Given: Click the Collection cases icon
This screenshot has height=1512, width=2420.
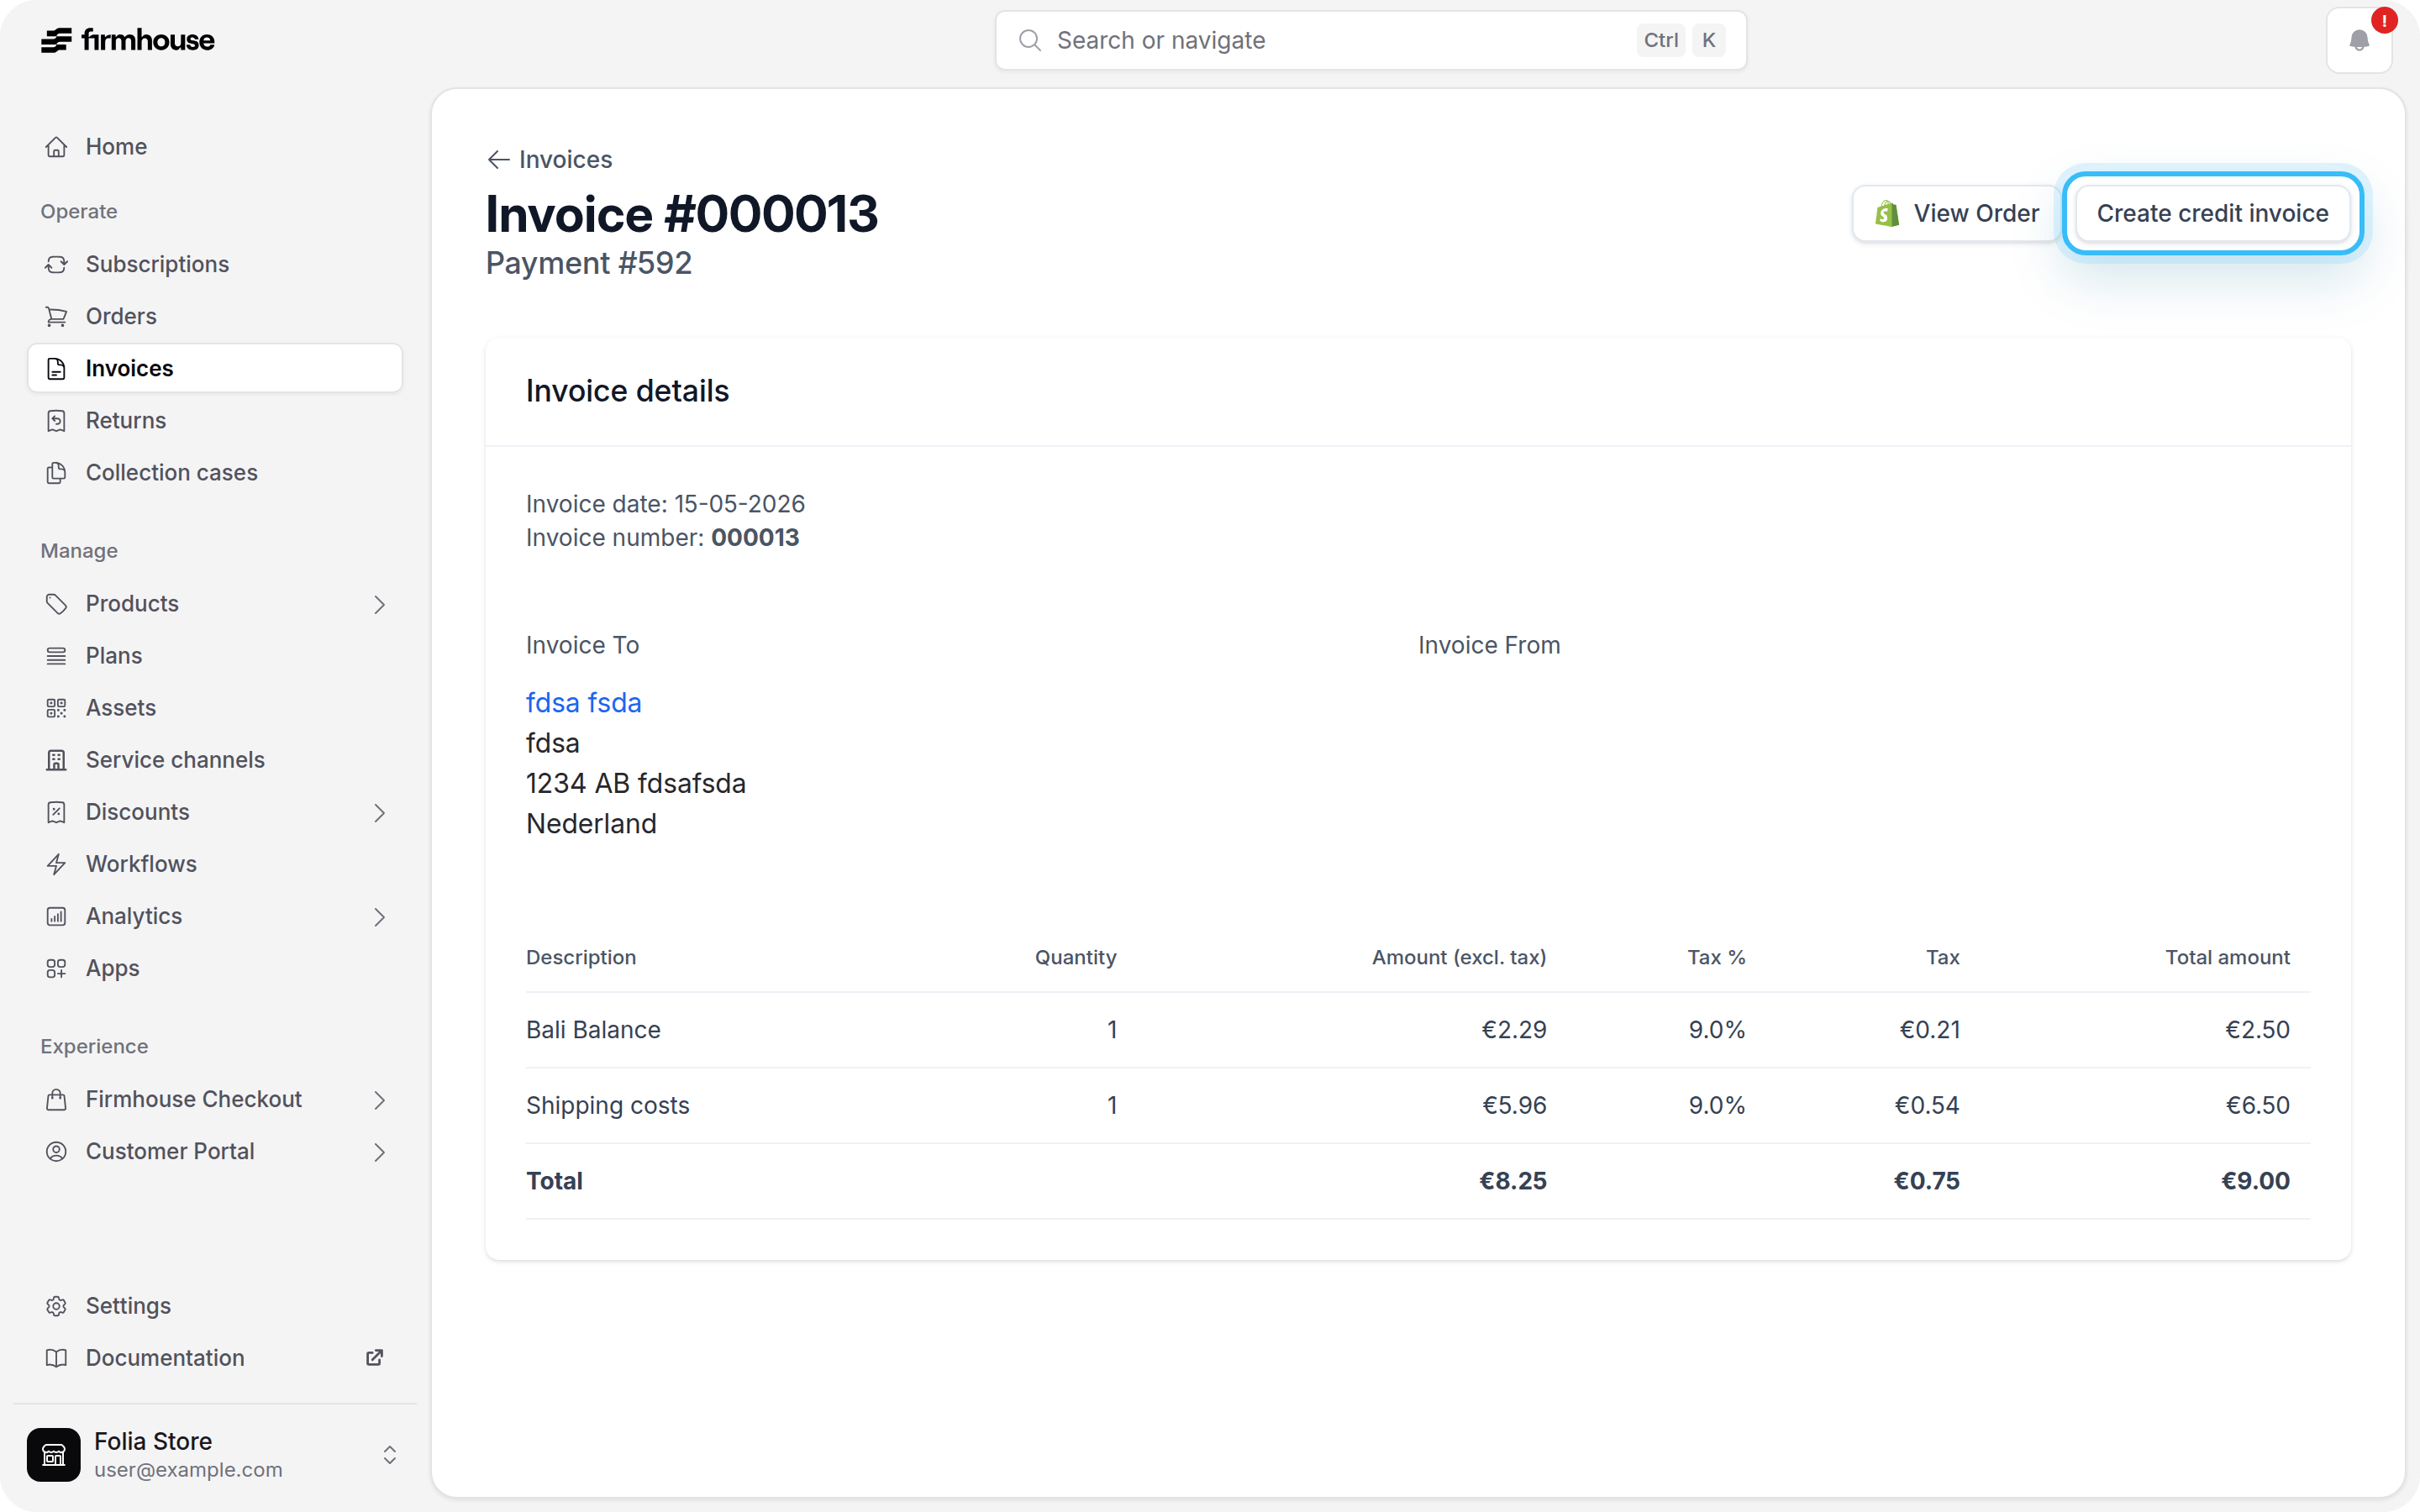Looking at the screenshot, I should click(x=56, y=472).
